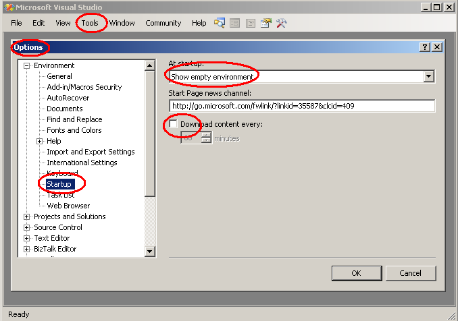Click the tree scrollbar thumb
The width and height of the screenshot is (458, 321).
pos(149,134)
